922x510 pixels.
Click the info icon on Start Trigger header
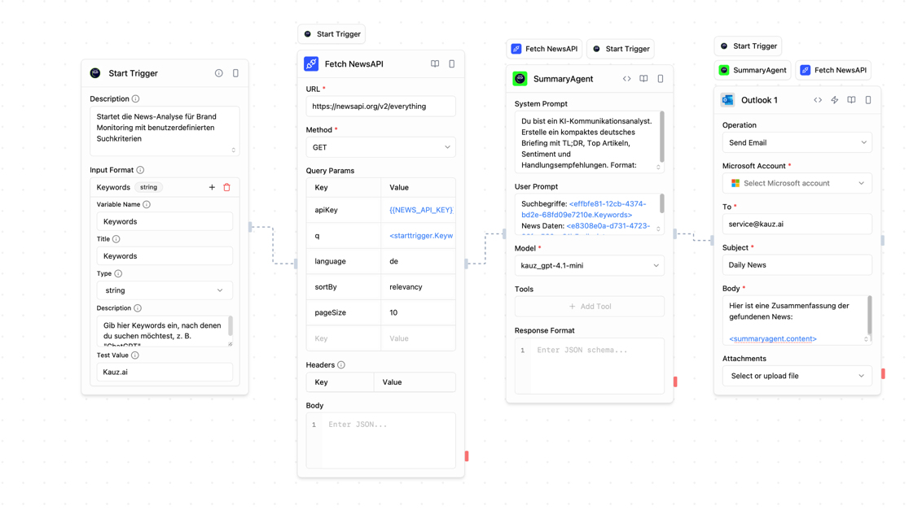(219, 73)
